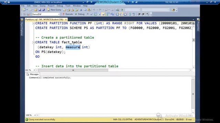The width and height of the screenshot is (220, 123).
Task: Click the Increase Indent icon
Action: [143, 14]
